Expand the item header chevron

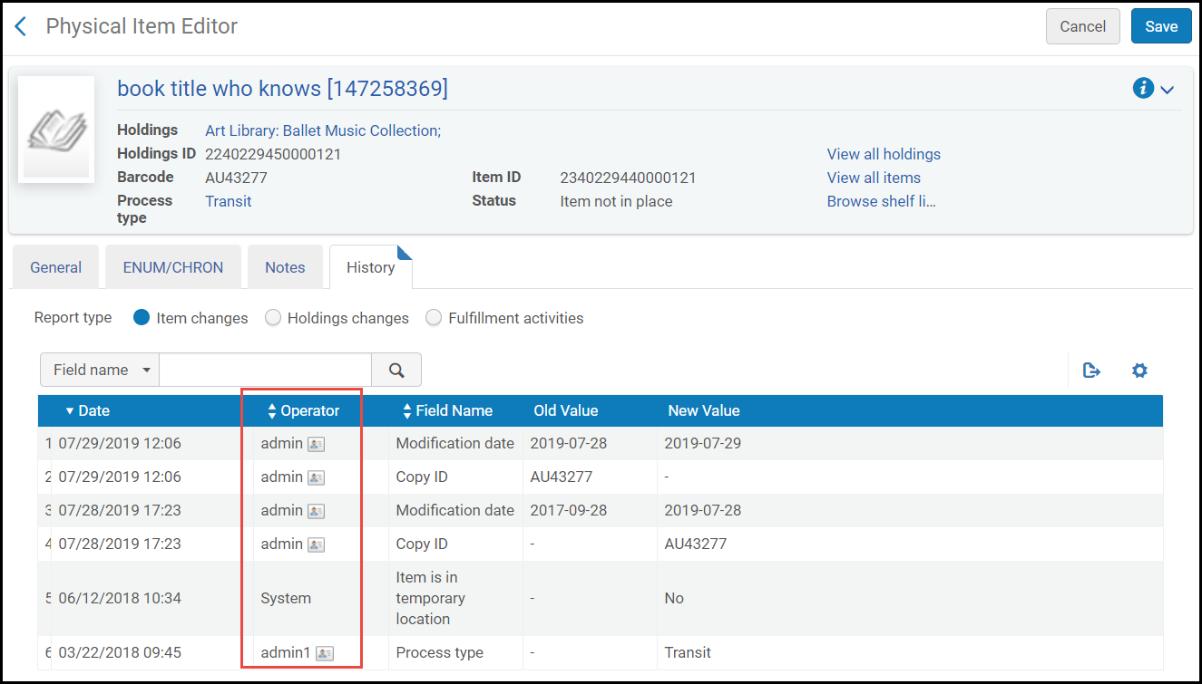click(x=1168, y=90)
